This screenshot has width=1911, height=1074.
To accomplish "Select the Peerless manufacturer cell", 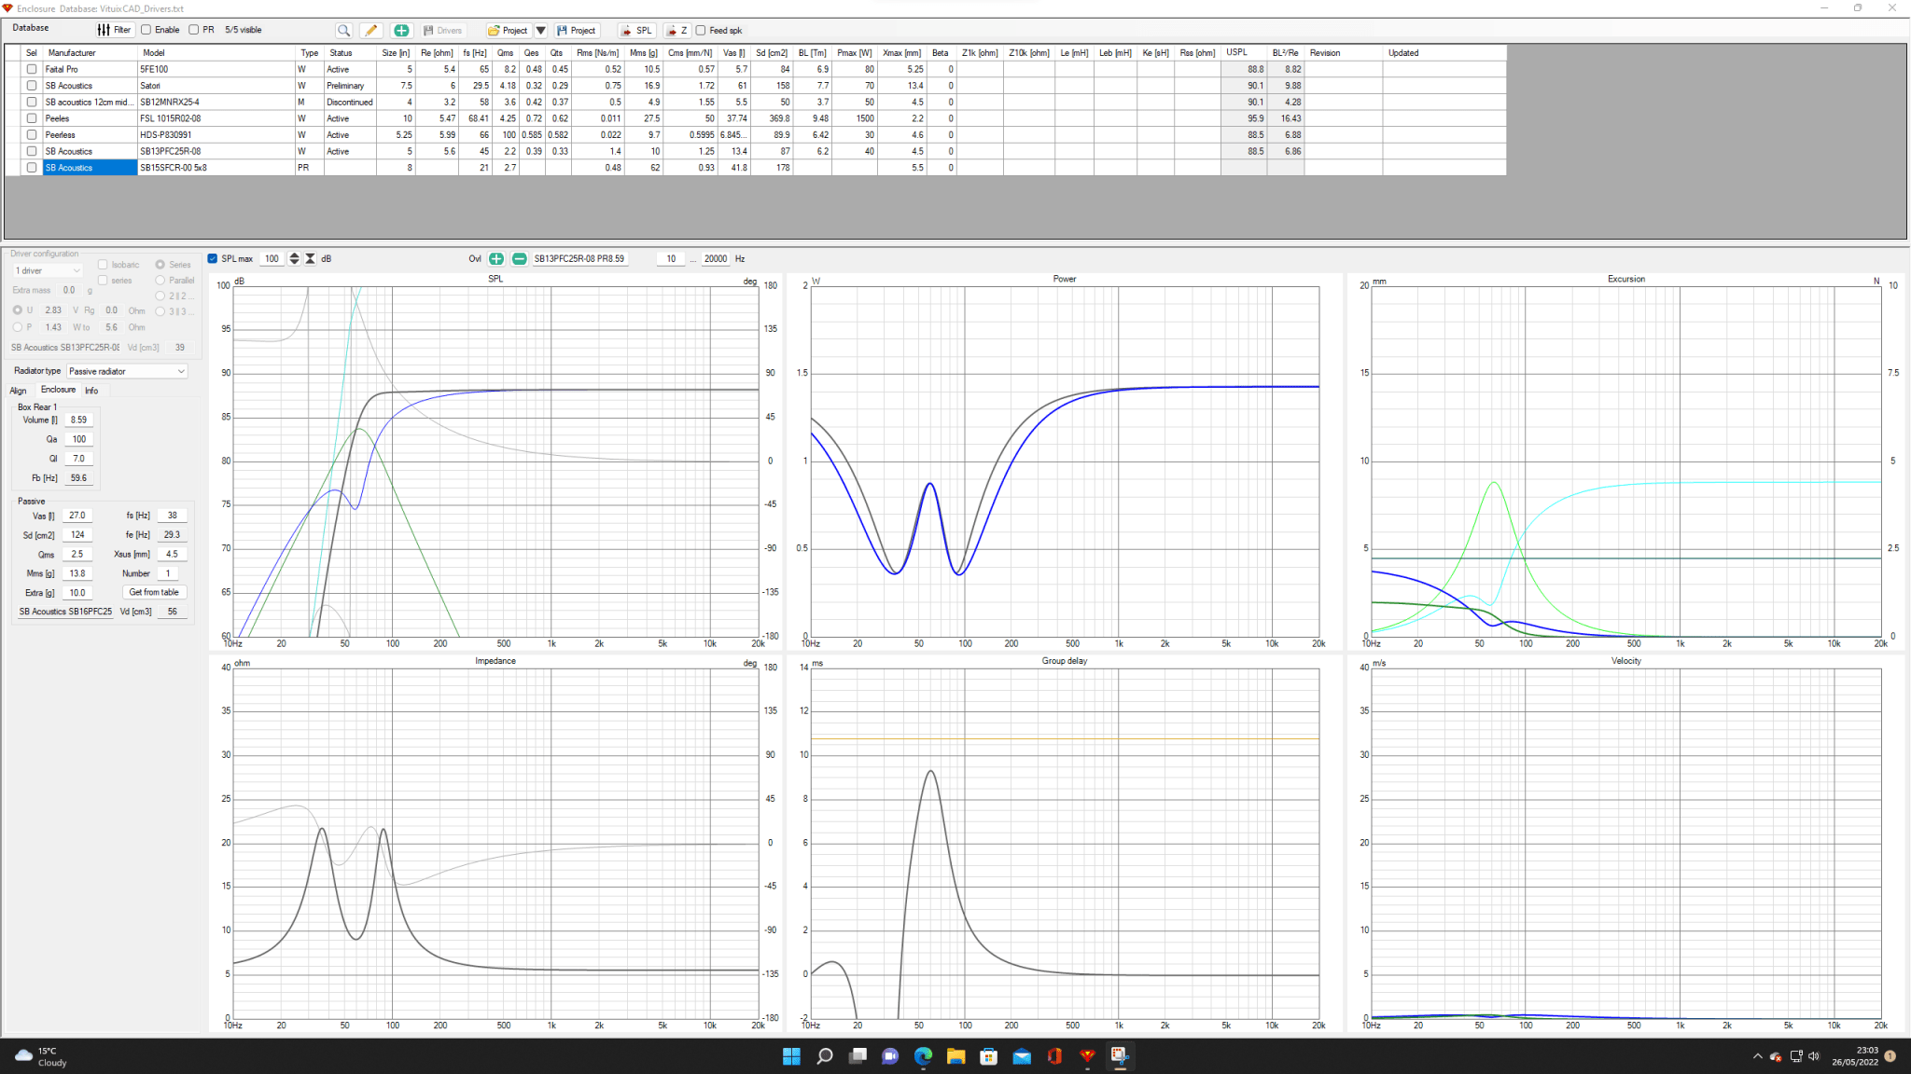I will point(91,134).
